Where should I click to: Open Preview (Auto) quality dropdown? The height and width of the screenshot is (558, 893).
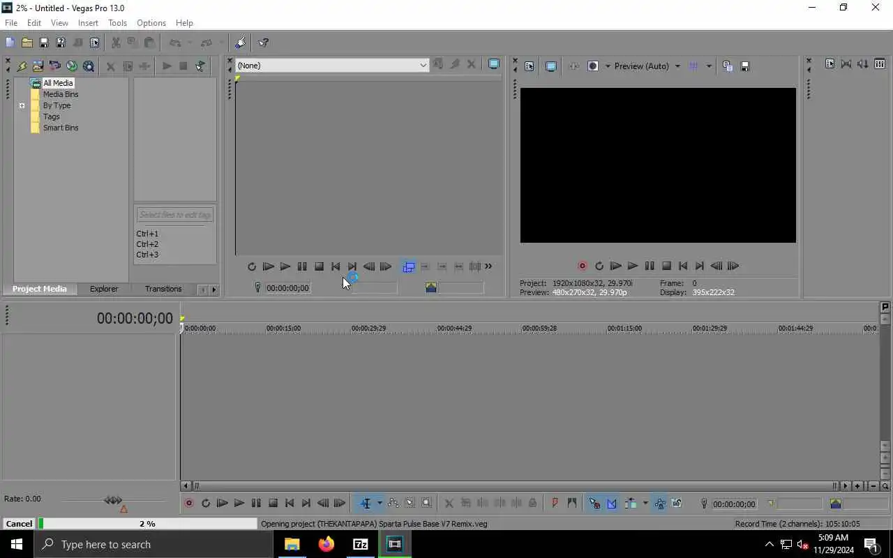[677, 66]
